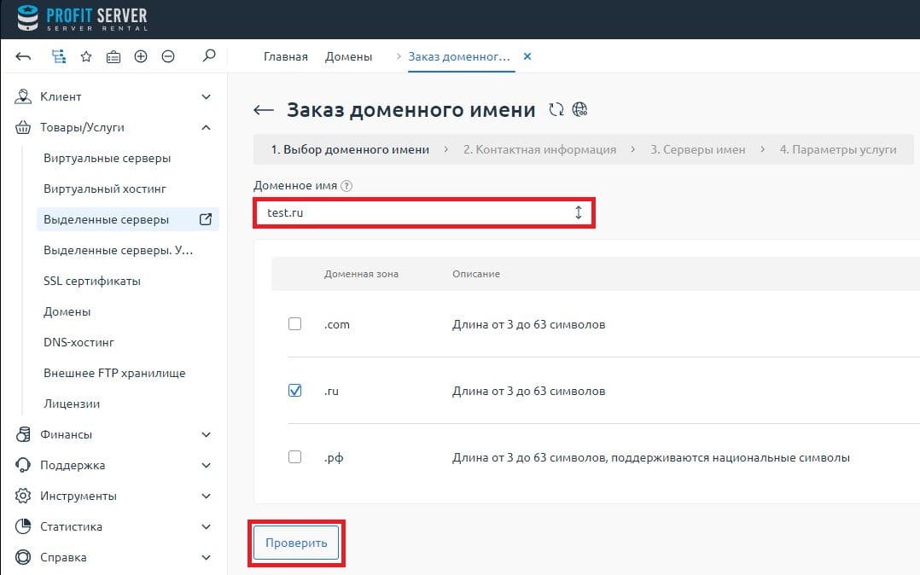Screen dimensions: 920x575
Task: Open Выделенные серверы in new window icon
Action: (x=206, y=219)
